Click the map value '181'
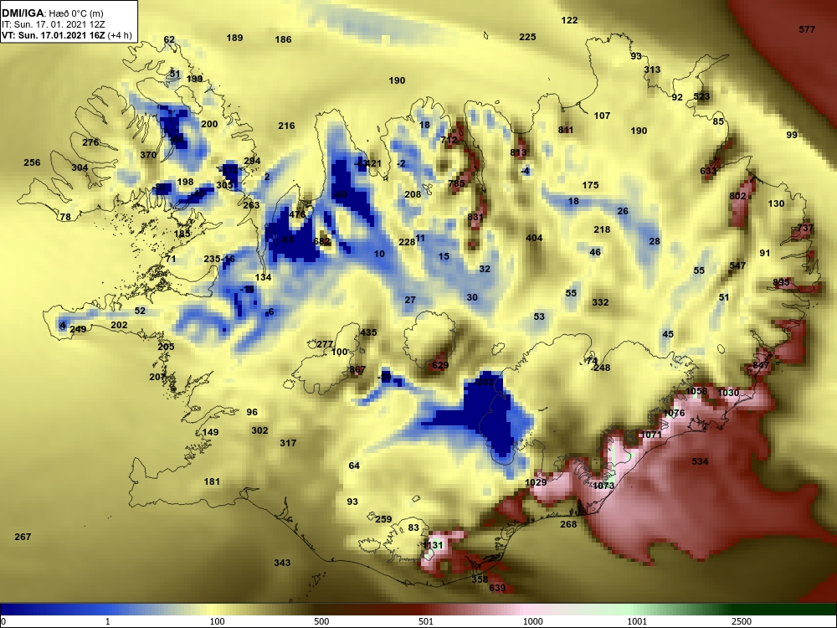The height and width of the screenshot is (628, 837). coord(212,482)
